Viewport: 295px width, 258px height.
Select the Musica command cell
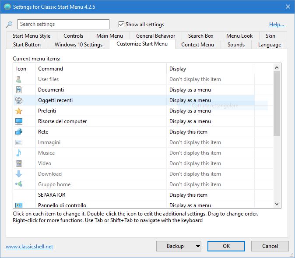pyautogui.click(x=101, y=153)
